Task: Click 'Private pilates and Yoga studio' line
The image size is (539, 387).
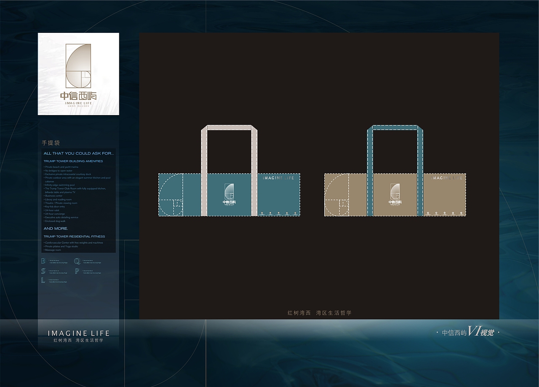Action: pyautogui.click(x=61, y=246)
